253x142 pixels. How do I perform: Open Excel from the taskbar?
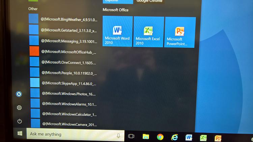coord(203,138)
